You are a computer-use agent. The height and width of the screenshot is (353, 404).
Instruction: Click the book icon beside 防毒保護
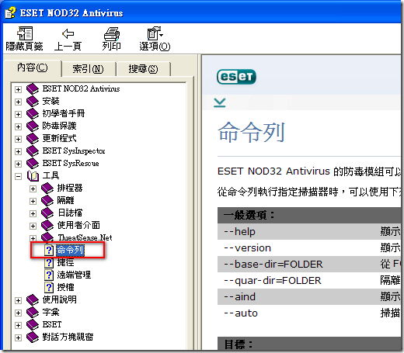33,126
